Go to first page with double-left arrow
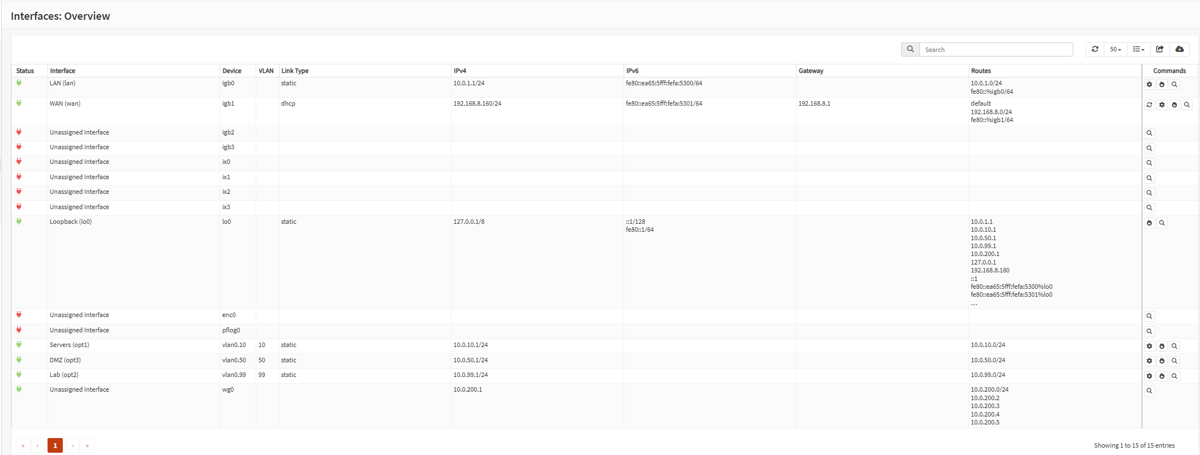 pos(23,445)
